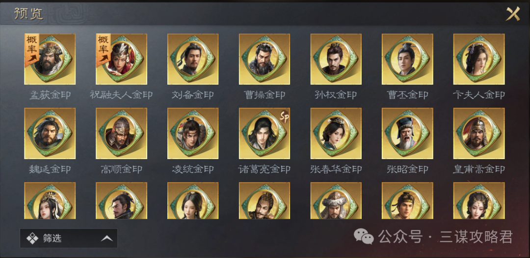
Task: Expand filter options via upward chevron
Action: click(107, 238)
